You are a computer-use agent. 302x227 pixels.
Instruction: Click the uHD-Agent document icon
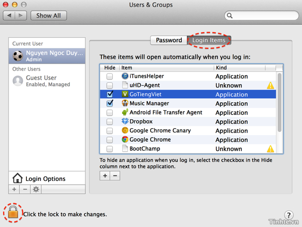(x=125, y=85)
